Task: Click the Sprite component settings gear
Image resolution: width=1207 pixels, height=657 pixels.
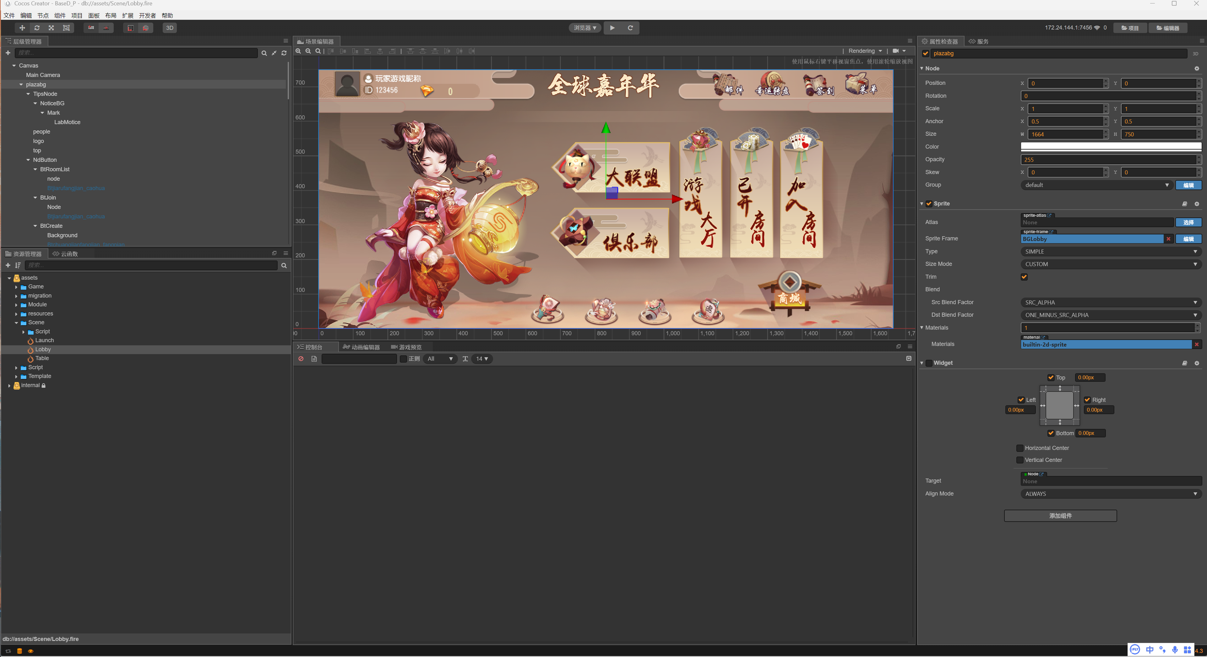Action: tap(1197, 204)
